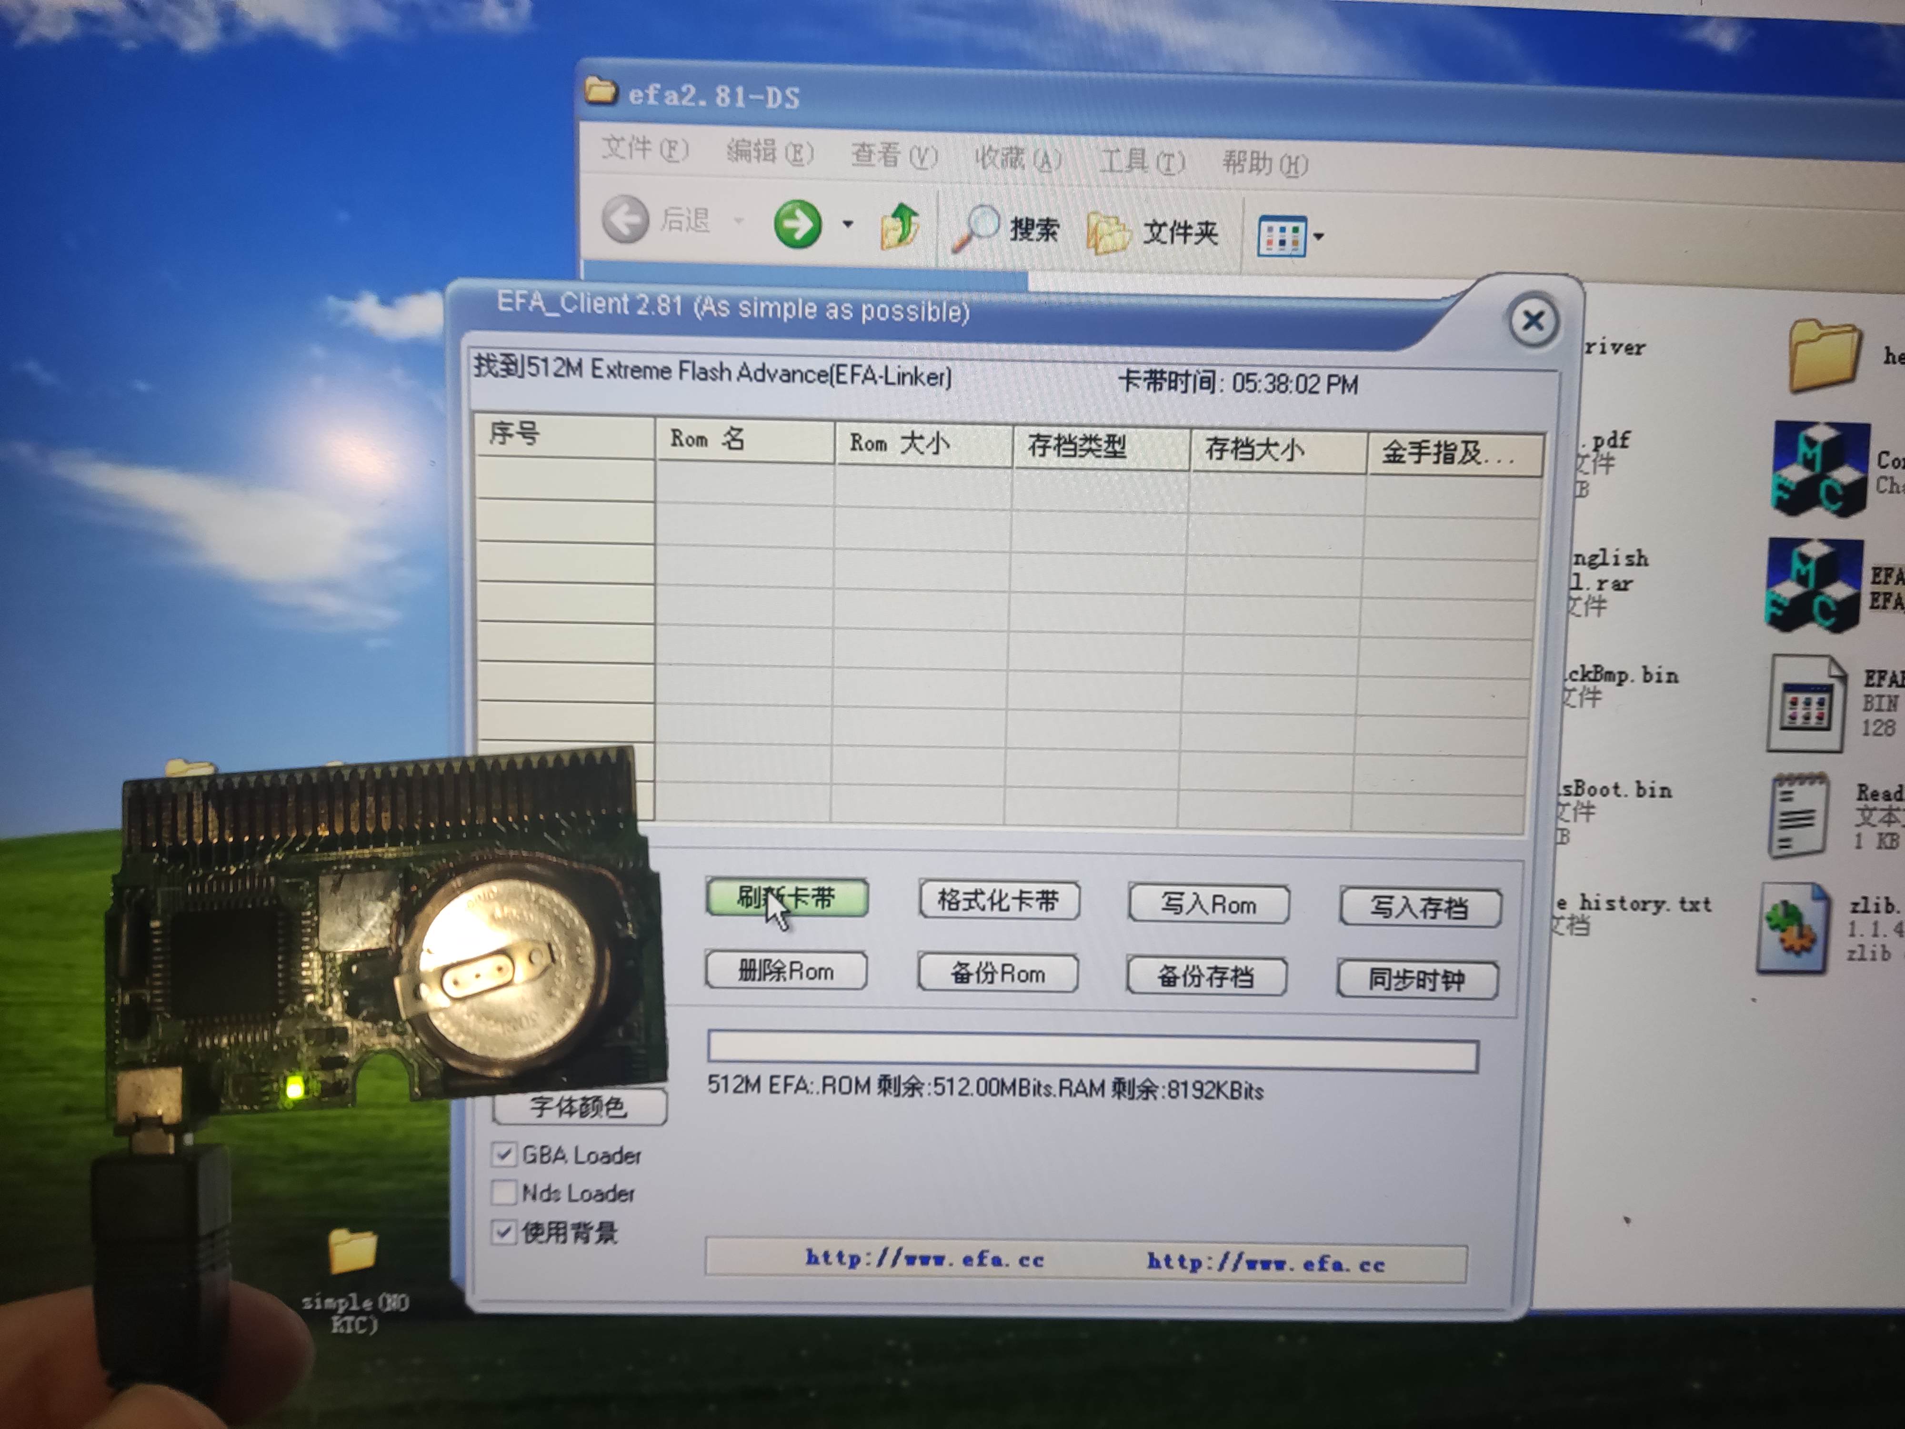Viewport: 1905px width, 1429px height.
Task: Select the MFC application icon labeled "Co"
Action: (1820, 470)
